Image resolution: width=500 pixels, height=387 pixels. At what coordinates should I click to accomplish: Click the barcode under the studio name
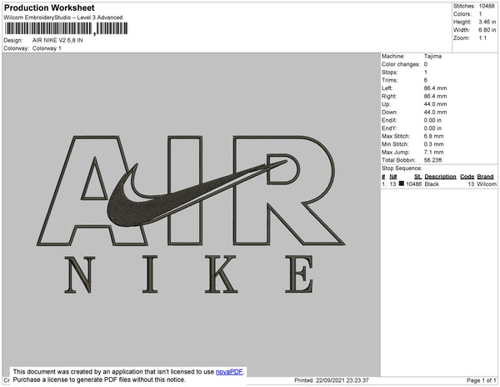click(66, 28)
